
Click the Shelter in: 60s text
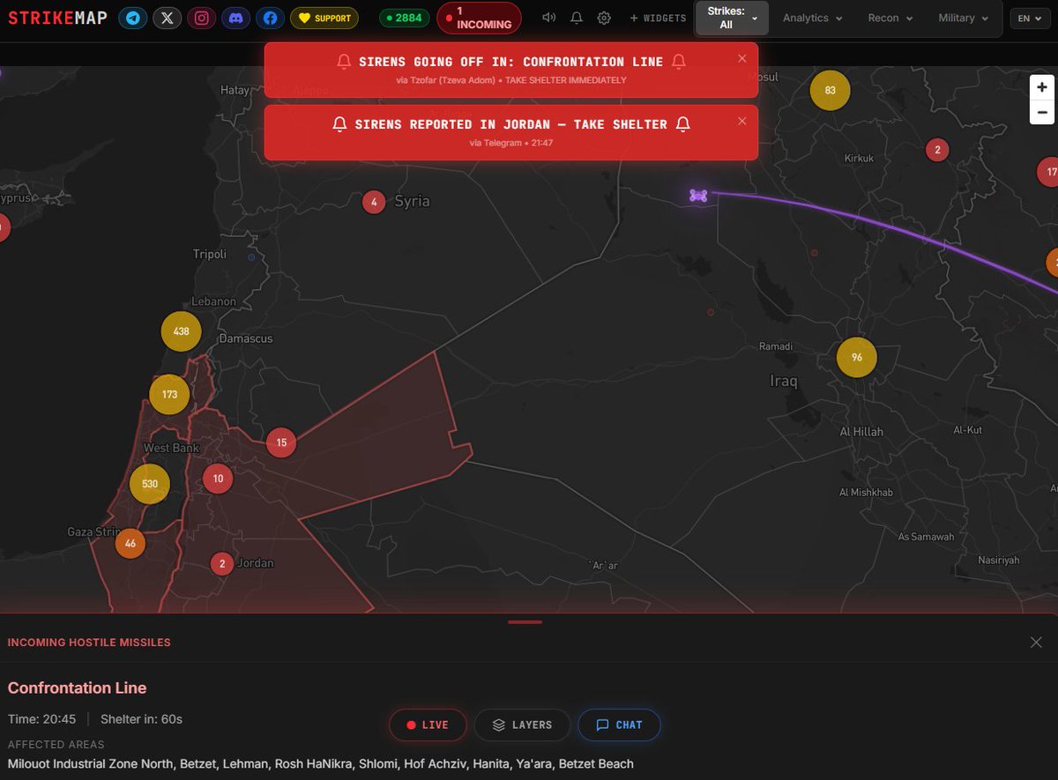pos(141,719)
